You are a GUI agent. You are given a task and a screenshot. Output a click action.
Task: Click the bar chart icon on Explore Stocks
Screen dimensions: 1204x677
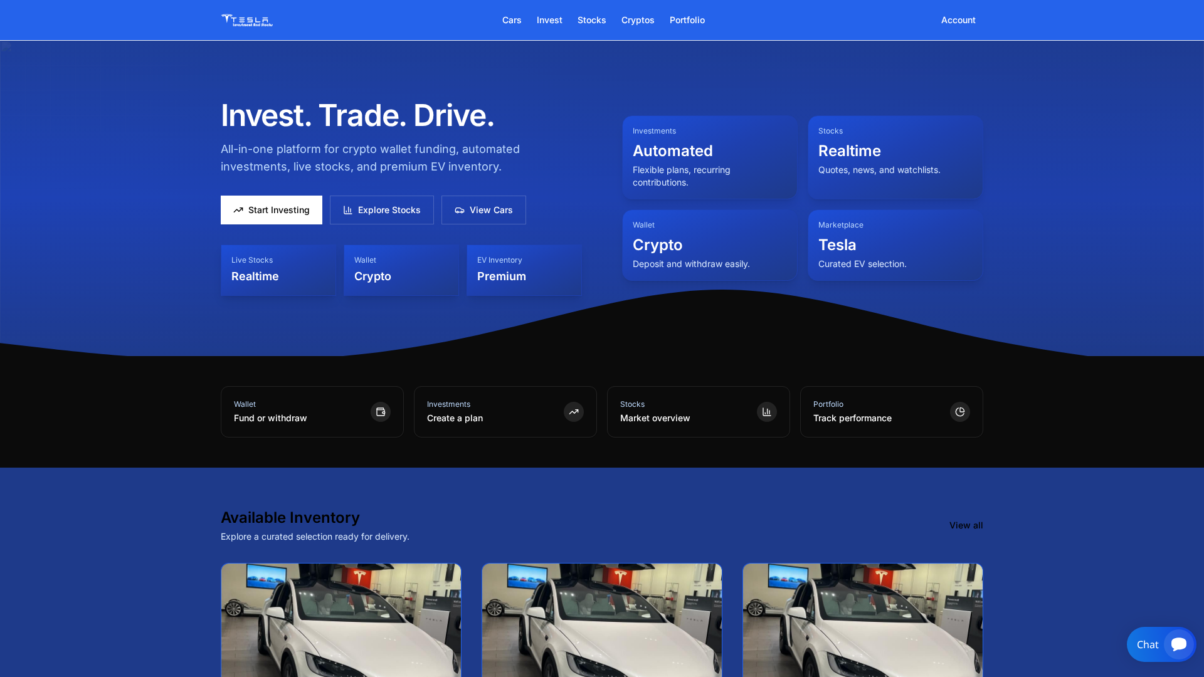point(348,210)
